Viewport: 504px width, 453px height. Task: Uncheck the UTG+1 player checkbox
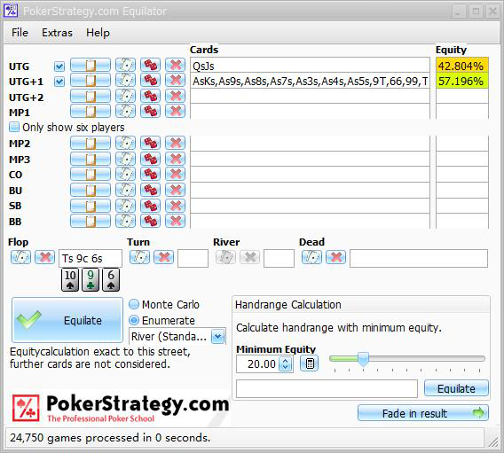pyautogui.click(x=59, y=82)
